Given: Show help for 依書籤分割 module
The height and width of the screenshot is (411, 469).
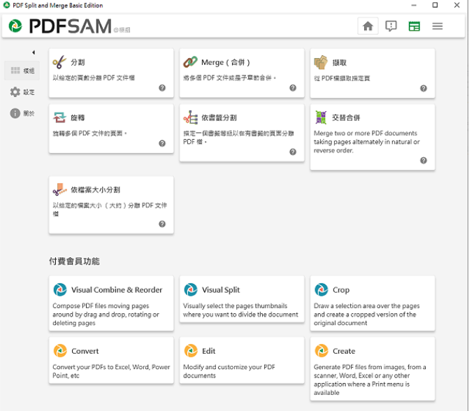Looking at the screenshot, I should pos(293,152).
